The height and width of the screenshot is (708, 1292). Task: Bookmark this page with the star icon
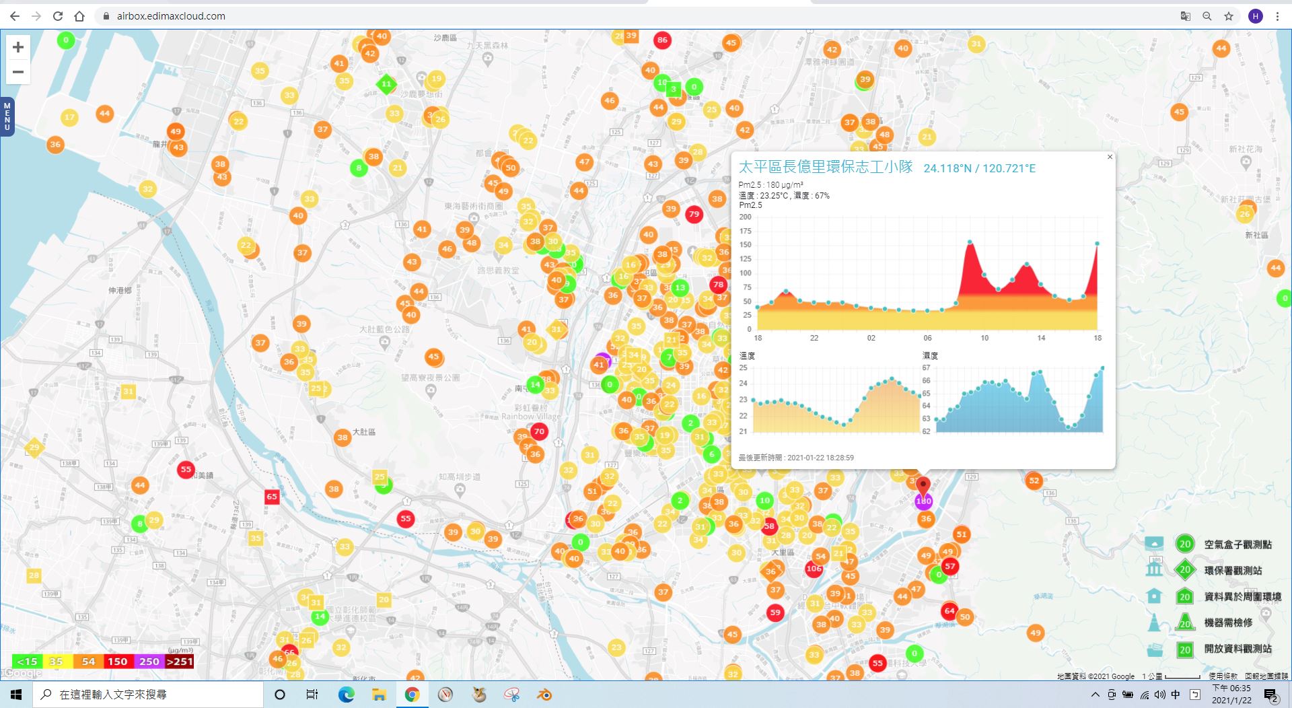click(x=1229, y=16)
